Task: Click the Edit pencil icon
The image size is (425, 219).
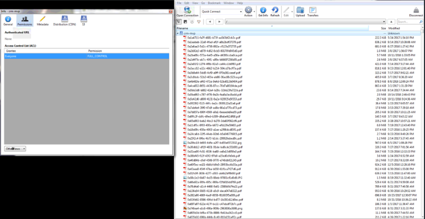Action: (x=287, y=11)
